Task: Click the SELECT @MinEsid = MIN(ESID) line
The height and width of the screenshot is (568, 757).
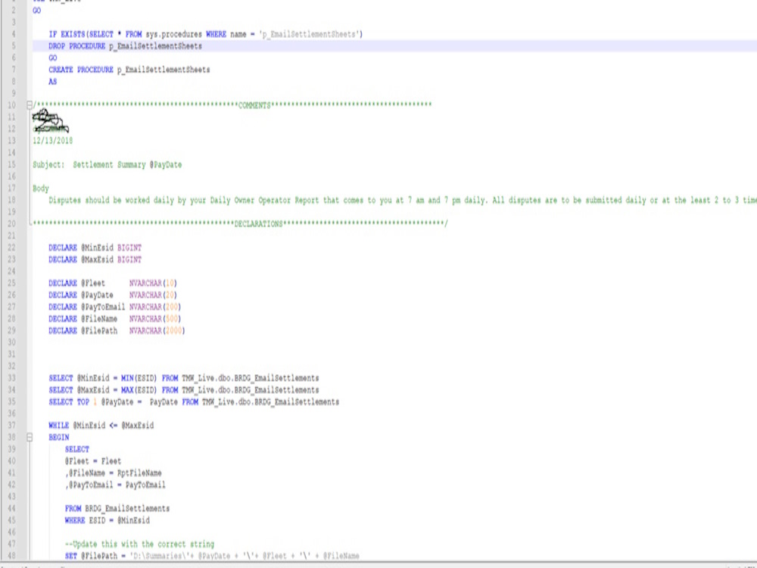Action: [184, 378]
